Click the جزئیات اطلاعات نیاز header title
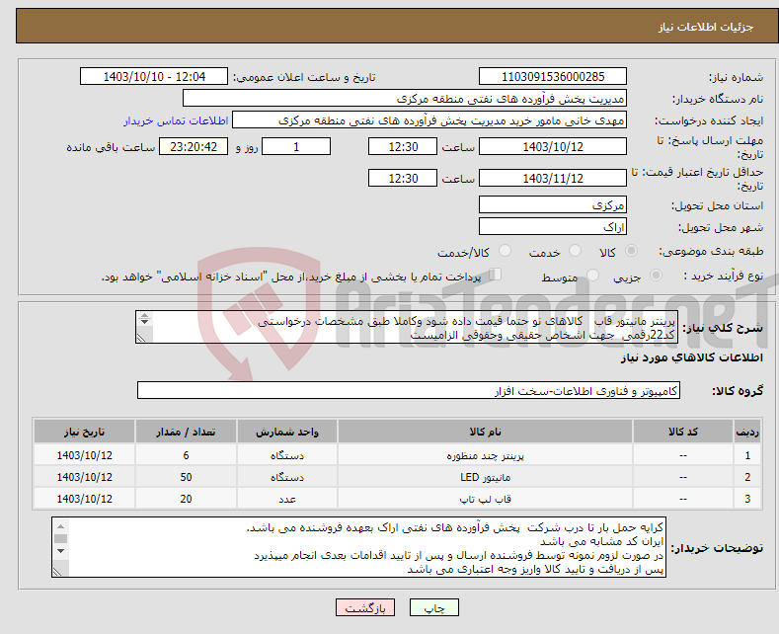The width and height of the screenshot is (779, 634). 706,27
